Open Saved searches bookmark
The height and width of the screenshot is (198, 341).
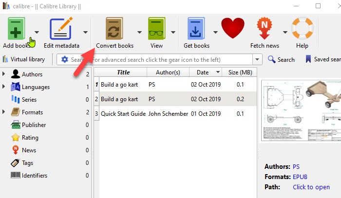323,59
